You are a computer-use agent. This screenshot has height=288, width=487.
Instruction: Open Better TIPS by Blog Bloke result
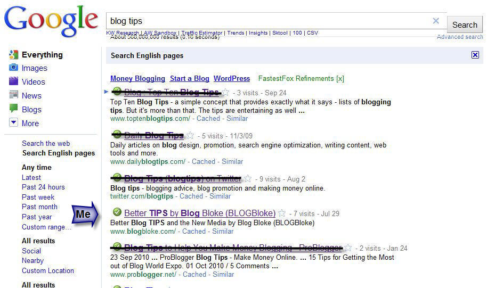pos(200,213)
